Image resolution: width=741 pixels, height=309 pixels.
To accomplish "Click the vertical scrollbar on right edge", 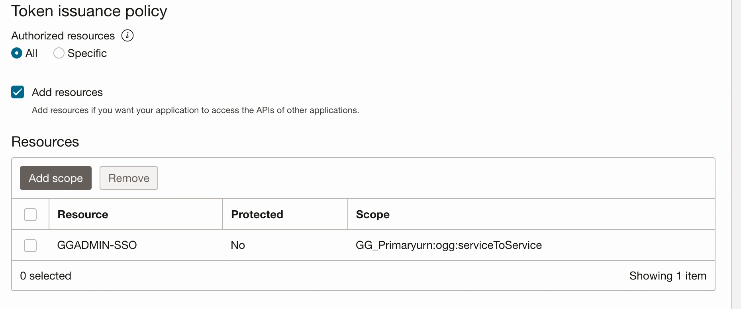I will click(736, 154).
